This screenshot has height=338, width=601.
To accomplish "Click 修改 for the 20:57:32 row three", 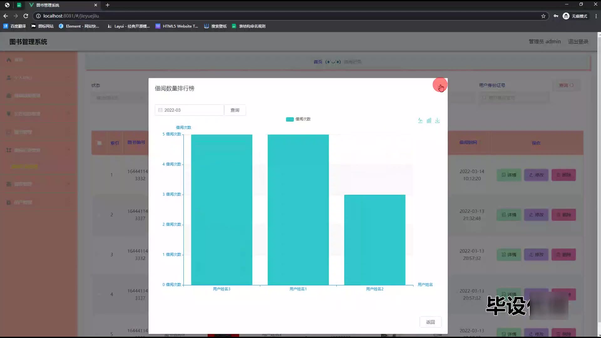I will point(536,255).
